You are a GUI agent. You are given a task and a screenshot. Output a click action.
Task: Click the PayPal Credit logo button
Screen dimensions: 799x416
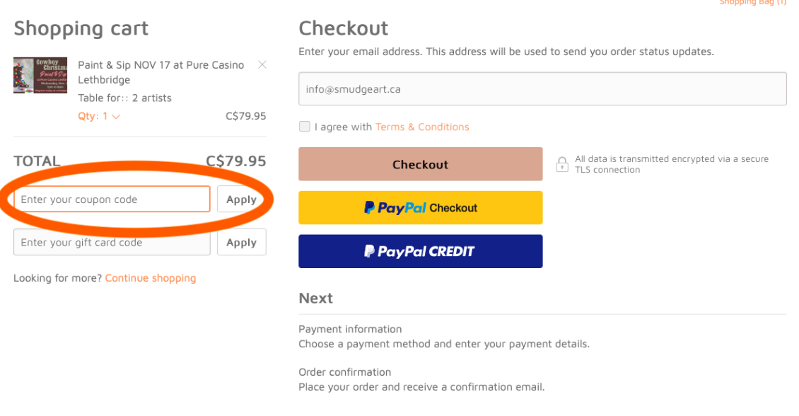coord(421,251)
